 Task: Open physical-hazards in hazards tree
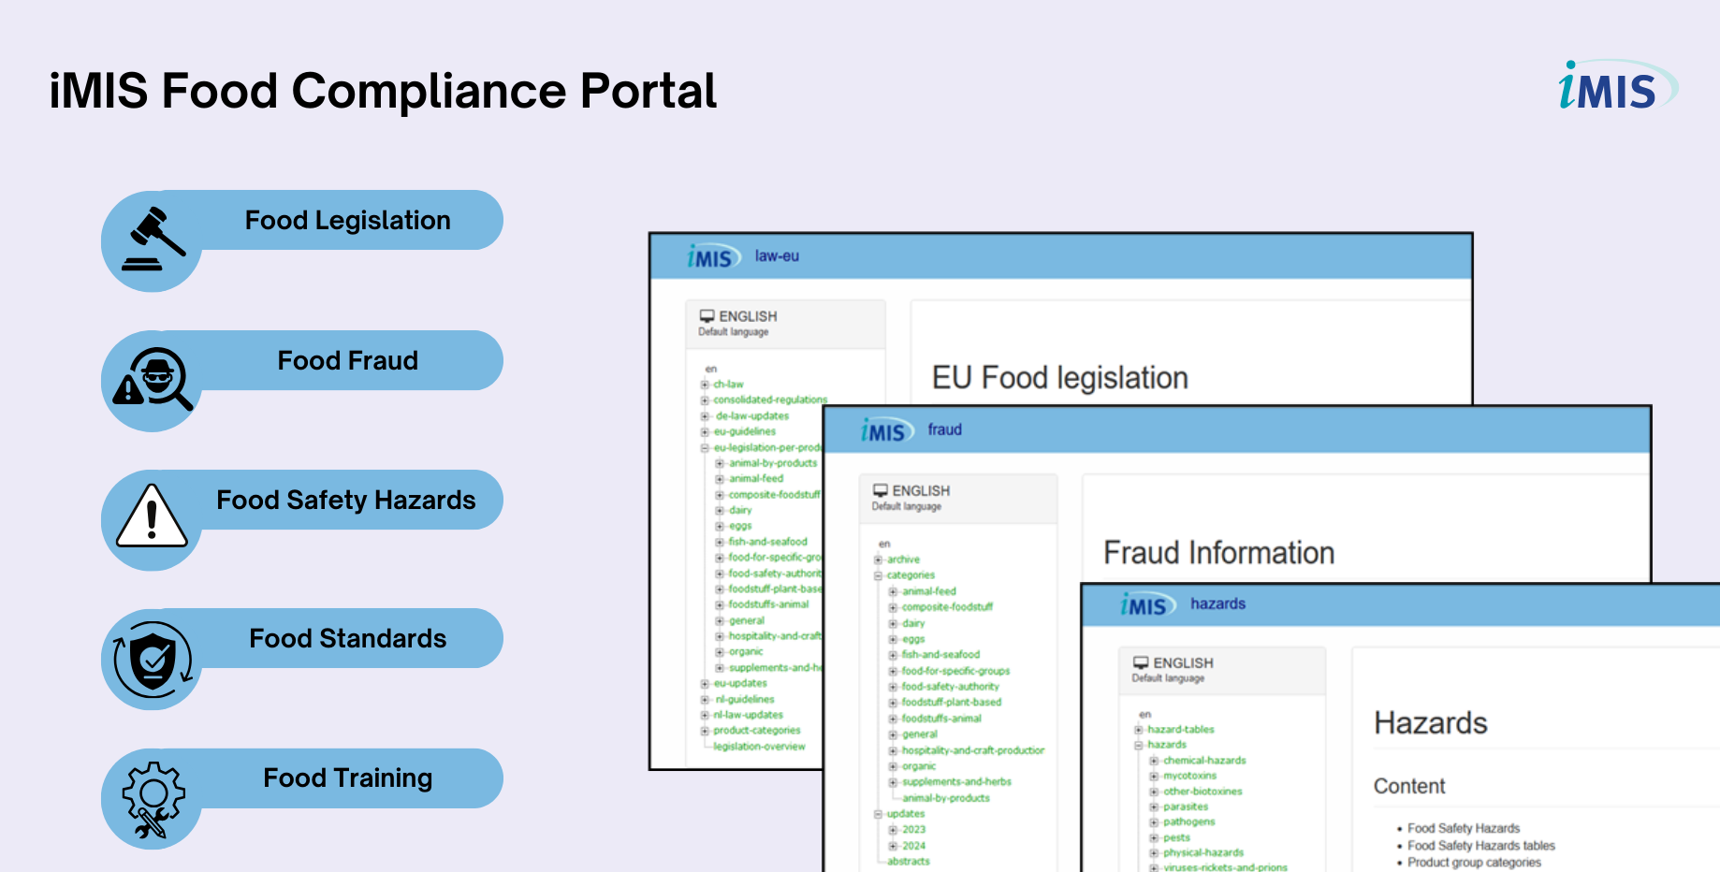point(1203,852)
